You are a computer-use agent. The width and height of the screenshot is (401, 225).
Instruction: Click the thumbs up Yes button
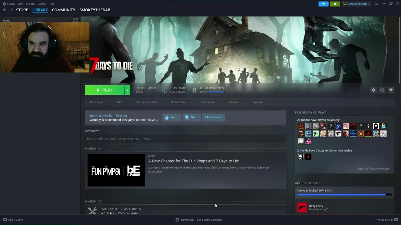click(171, 117)
